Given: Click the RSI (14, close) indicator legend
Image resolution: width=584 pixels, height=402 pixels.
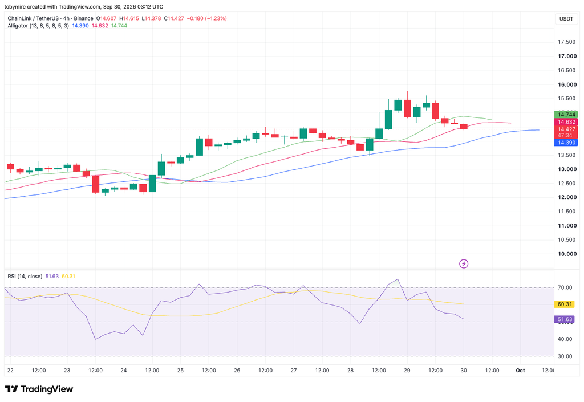Looking at the screenshot, I should click(25, 276).
